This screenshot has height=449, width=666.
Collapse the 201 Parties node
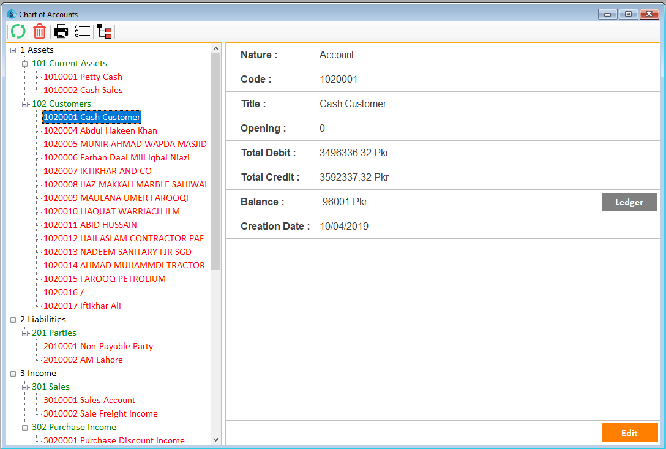(24, 333)
